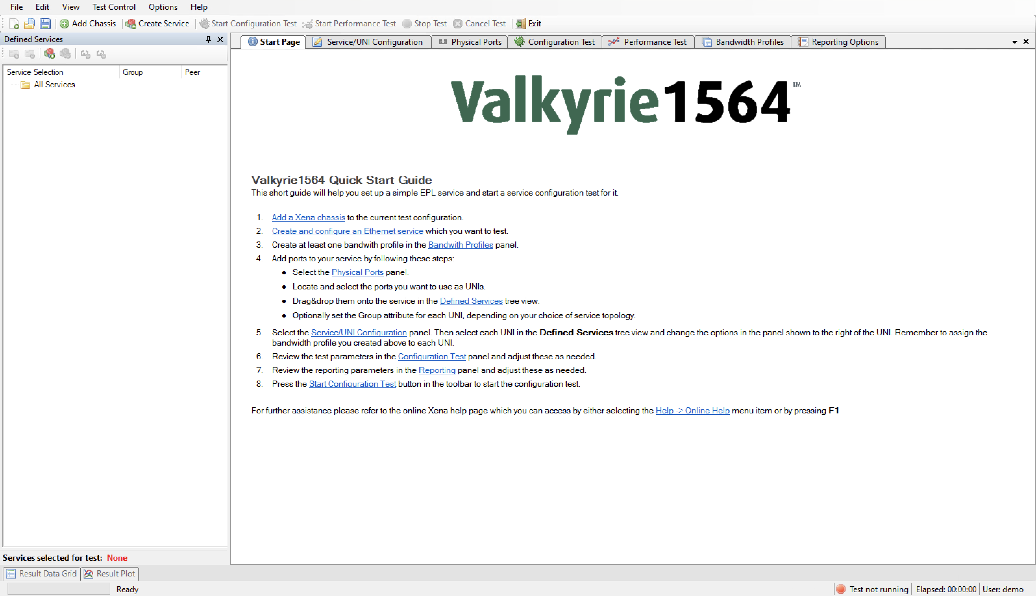Switch to the Configuration Test tab
Screen dimensions: 1036x596
(x=555, y=42)
